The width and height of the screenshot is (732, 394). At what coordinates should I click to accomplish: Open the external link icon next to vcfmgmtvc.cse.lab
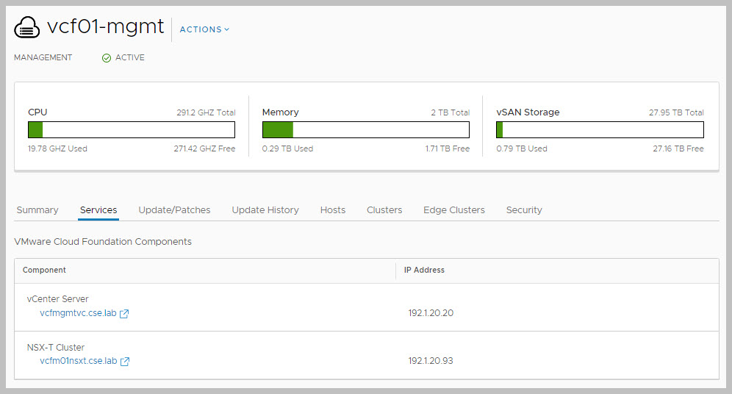[125, 314]
